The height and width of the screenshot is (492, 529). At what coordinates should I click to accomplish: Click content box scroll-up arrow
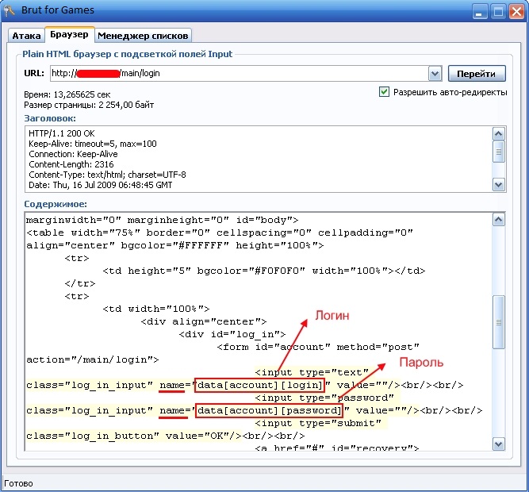tap(499, 220)
